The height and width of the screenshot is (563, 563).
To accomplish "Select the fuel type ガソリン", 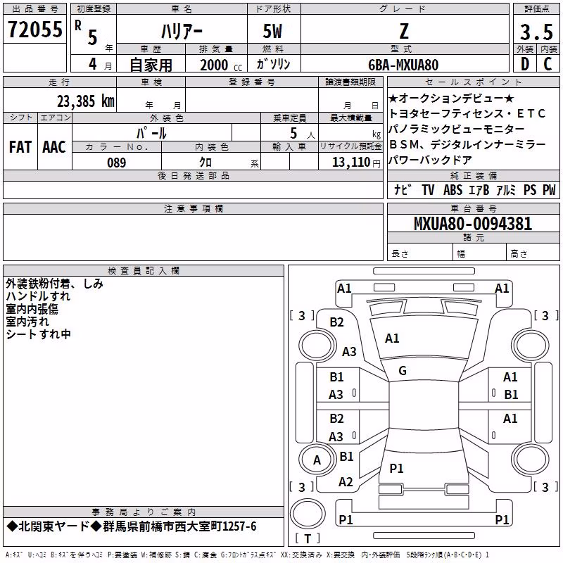I will tap(273, 64).
